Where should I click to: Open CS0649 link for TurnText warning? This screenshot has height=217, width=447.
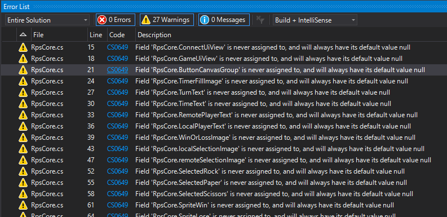(117, 92)
